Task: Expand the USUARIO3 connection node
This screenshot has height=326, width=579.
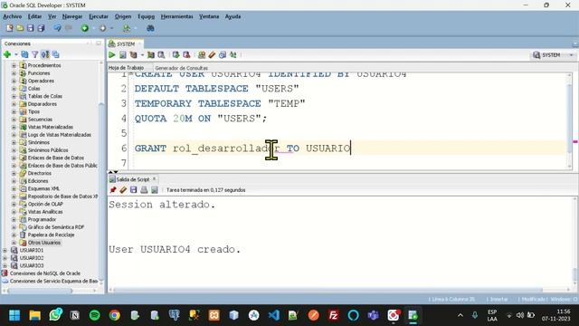Action: pos(5,265)
